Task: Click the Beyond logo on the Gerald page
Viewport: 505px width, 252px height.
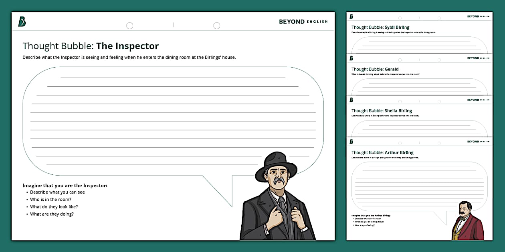Action: [x=351, y=58]
